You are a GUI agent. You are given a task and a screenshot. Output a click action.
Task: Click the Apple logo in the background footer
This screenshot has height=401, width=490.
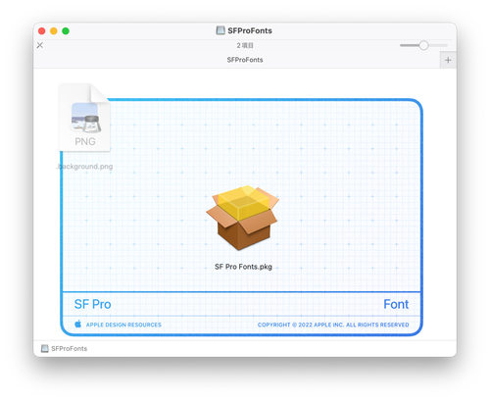[78, 324]
